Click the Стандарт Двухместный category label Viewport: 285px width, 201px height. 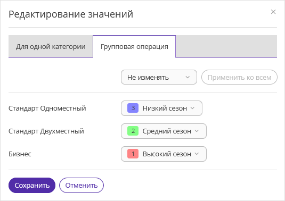(46, 131)
